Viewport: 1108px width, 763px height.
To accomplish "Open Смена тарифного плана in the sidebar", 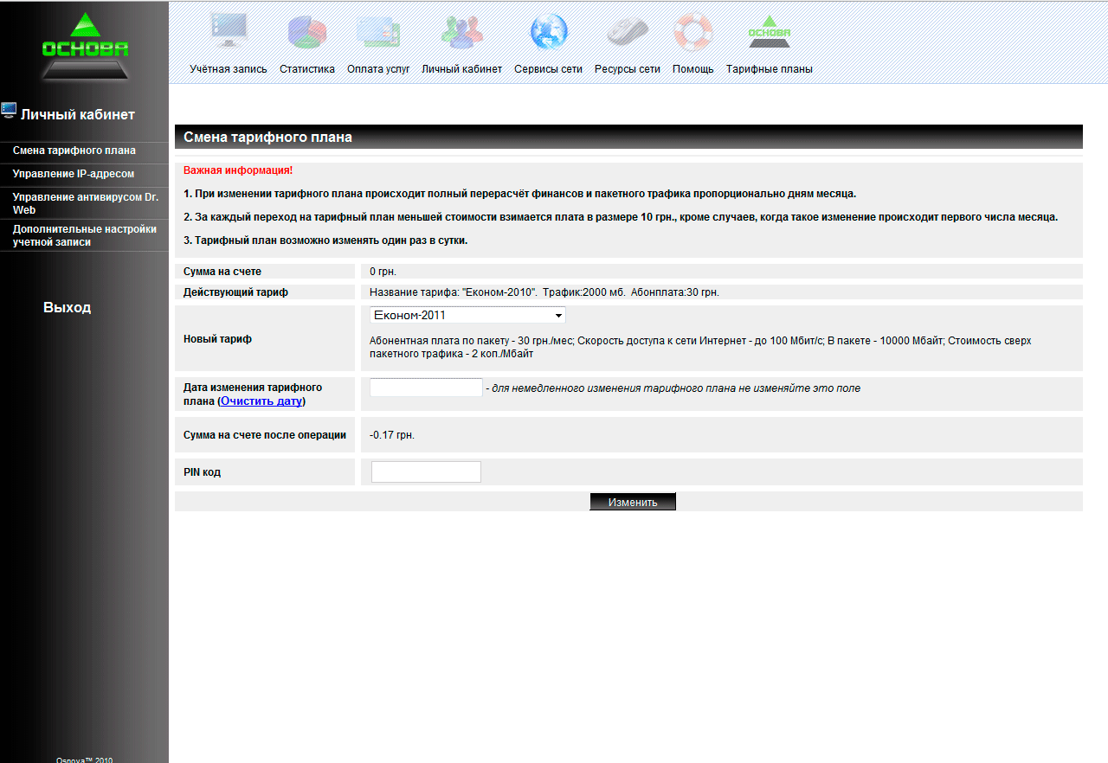I will coord(74,151).
